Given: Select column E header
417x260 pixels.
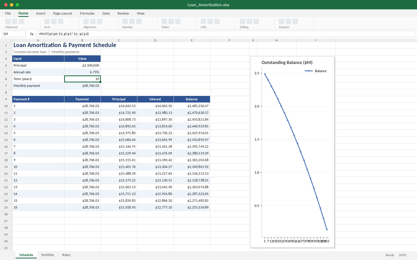Looking at the screenshot, I should coord(192,40).
